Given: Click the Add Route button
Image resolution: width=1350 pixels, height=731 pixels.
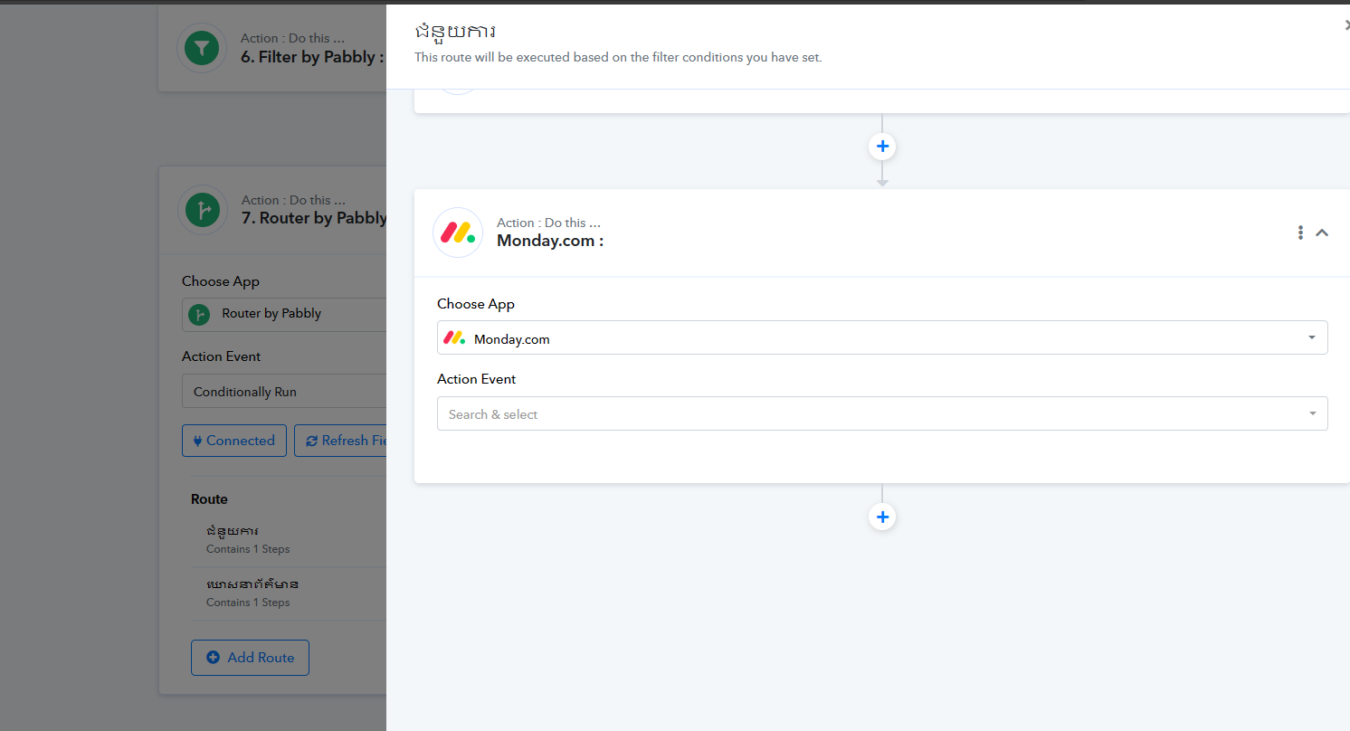Looking at the screenshot, I should [250, 658].
